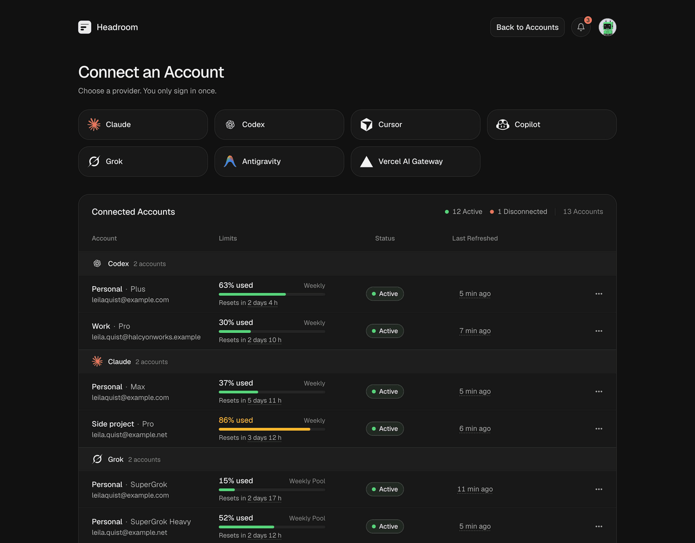Open more options for SuperGrok Heavy row
Screen dimensions: 695x543
[599, 527]
